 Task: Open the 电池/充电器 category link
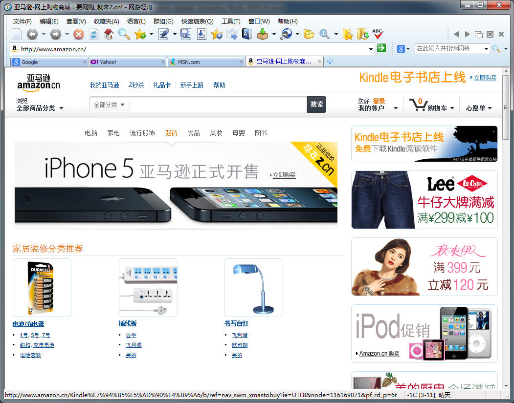[28, 324]
